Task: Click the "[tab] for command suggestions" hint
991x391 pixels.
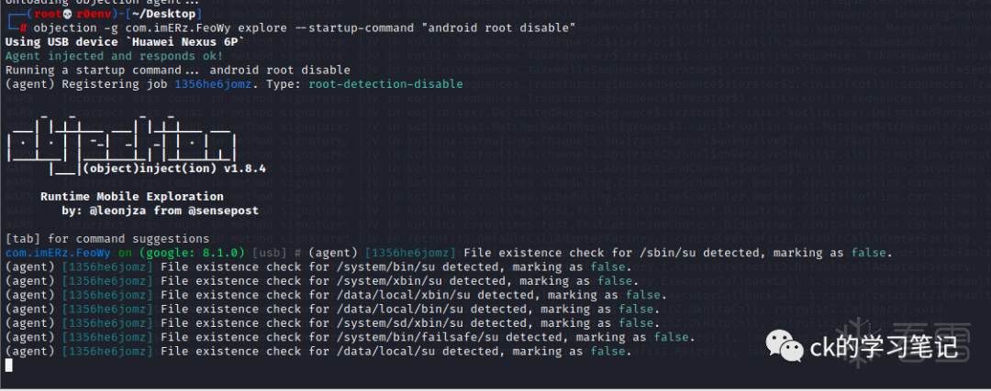Action: pos(107,238)
